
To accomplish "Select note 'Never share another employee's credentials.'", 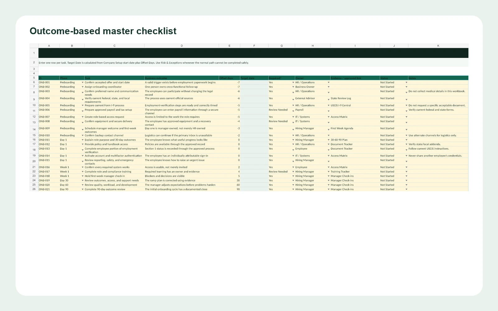I will (438, 156).
